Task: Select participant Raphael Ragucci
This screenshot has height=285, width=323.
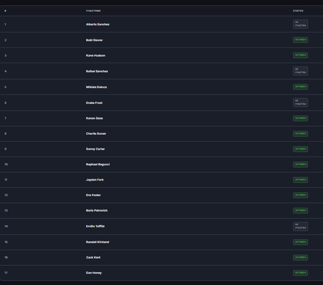Action: coord(98,164)
